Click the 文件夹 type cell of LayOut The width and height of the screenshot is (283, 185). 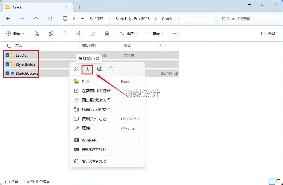pyautogui.click(x=129, y=55)
